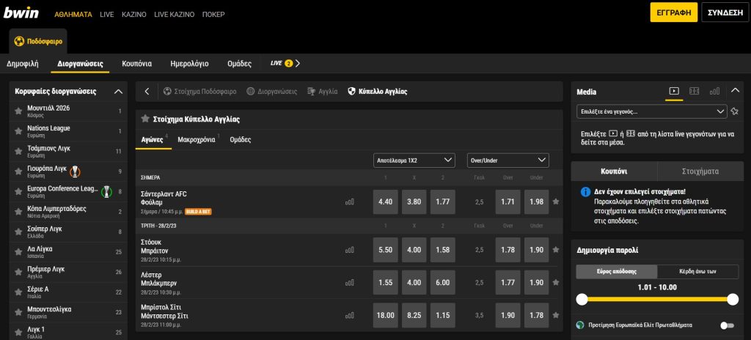Click the right odds range slider handle
The width and height of the screenshot is (751, 340).
tap(733, 300)
